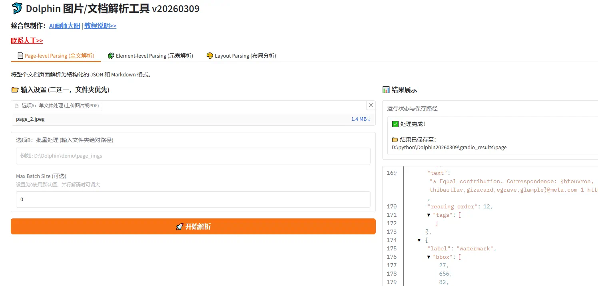598x286 pixels.
Task: Click the puzzle icon on Element-level Parsing tab
Action: 110,56
